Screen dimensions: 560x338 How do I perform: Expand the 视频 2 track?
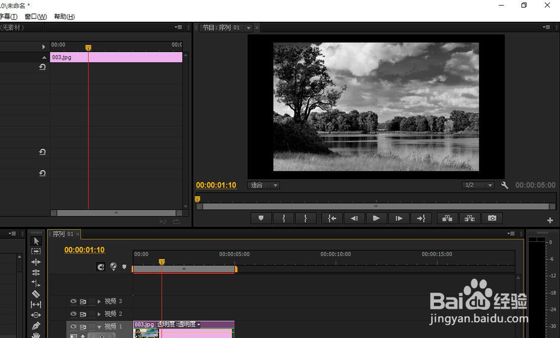coord(99,314)
